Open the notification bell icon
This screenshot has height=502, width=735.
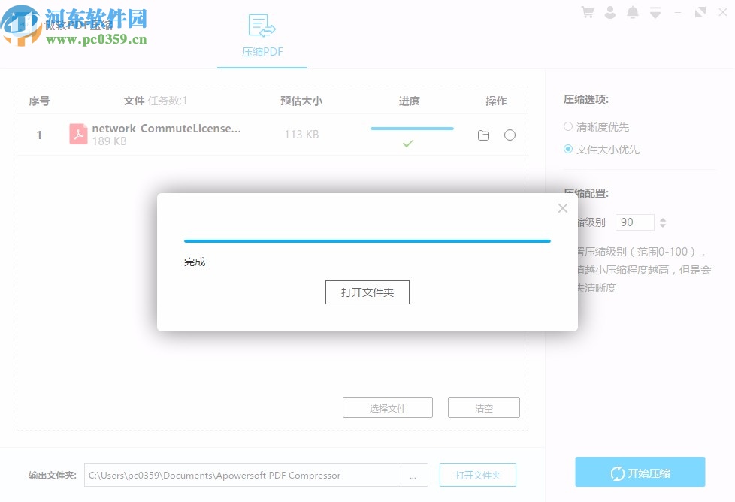(x=632, y=12)
